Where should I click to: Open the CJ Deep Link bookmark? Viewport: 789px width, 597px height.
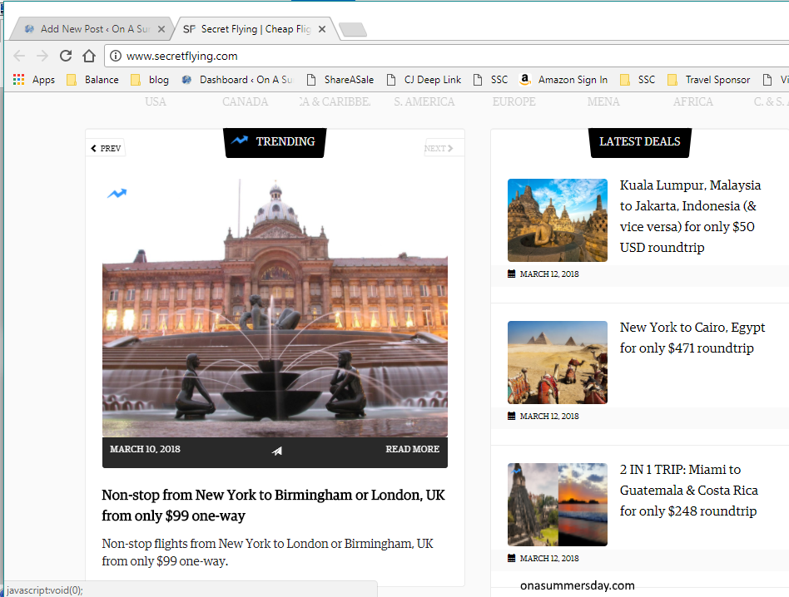pyautogui.click(x=424, y=79)
